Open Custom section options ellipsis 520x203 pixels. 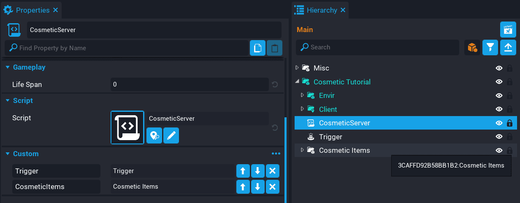tap(276, 154)
